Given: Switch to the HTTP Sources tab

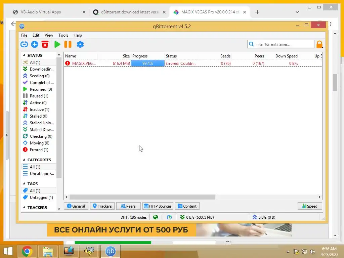Looking at the screenshot, I should click(x=158, y=206).
